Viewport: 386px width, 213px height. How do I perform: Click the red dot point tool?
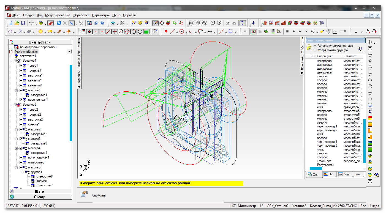[x=166, y=32]
